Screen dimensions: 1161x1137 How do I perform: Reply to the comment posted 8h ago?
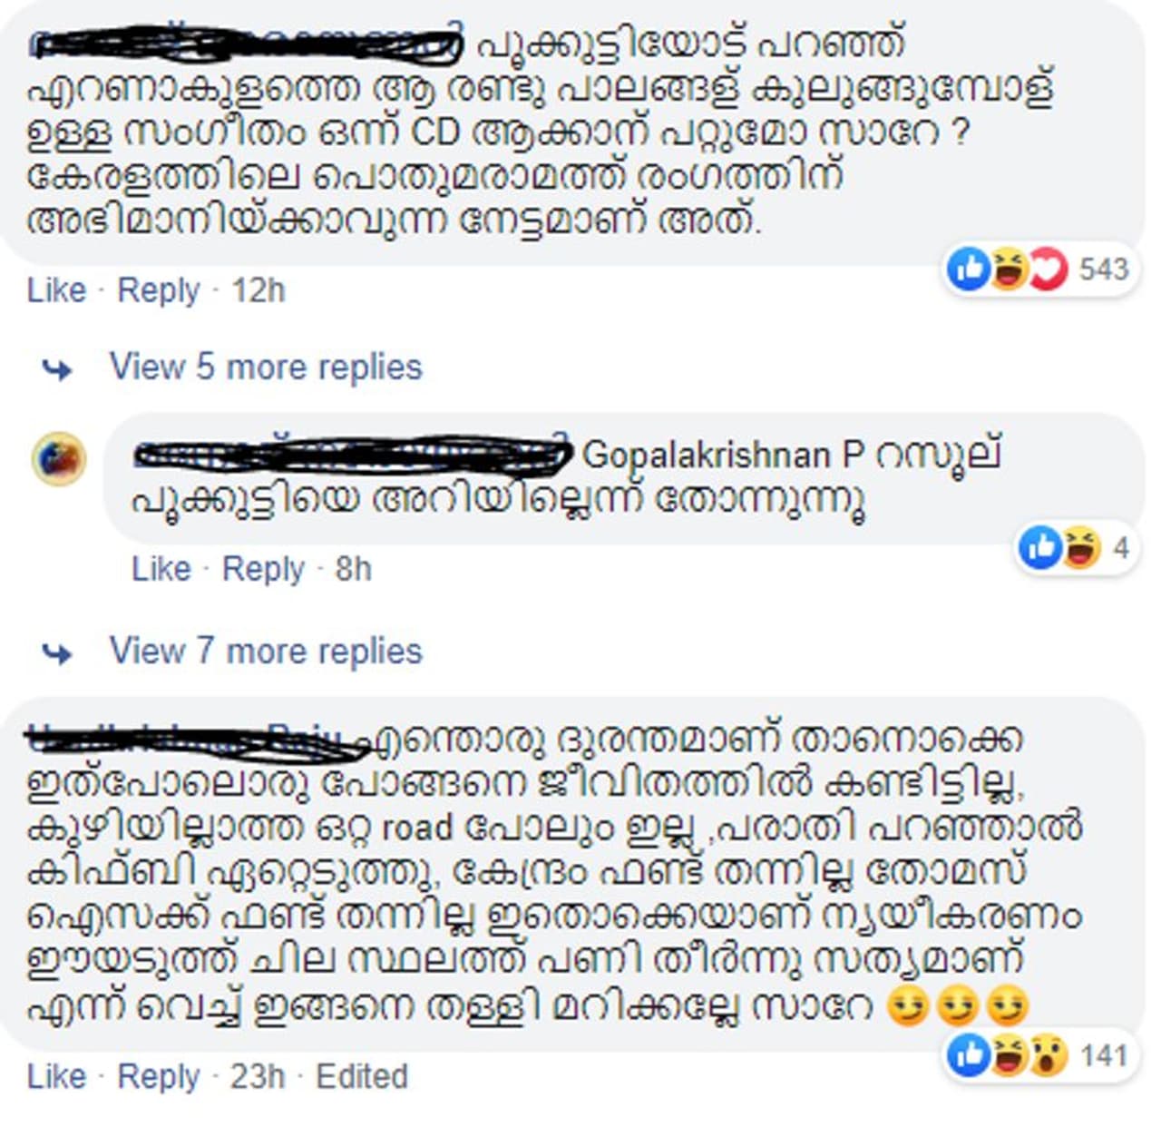pos(263,569)
